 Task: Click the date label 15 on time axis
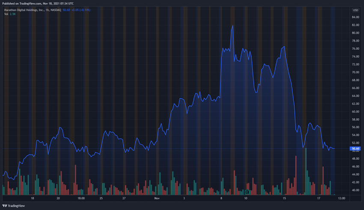[284, 198]
